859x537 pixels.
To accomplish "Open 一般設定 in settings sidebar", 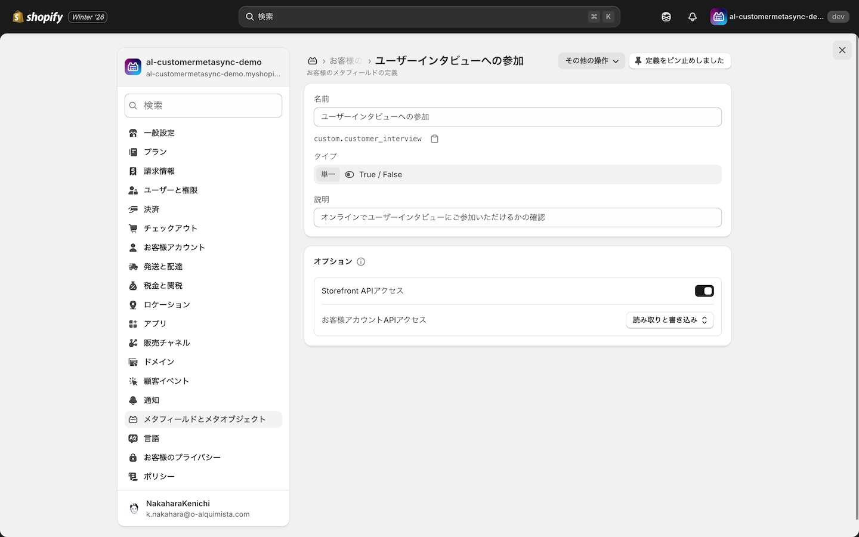I will 159,133.
